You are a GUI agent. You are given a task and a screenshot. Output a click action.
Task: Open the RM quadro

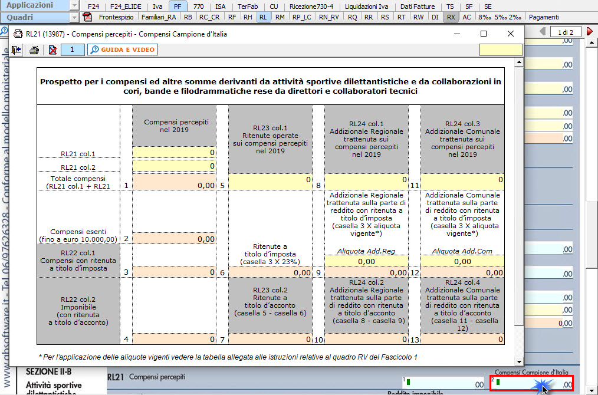point(280,17)
